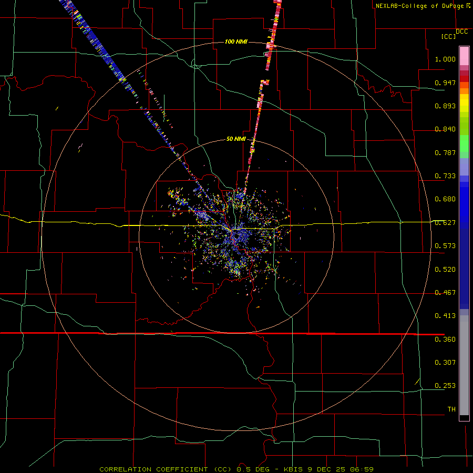Pick the red segment of the color bar
This screenshot has width=473, height=473.
464,79
